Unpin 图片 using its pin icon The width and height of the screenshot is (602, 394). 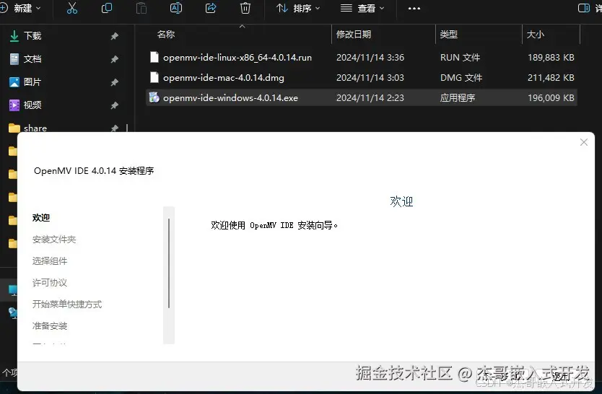click(115, 82)
